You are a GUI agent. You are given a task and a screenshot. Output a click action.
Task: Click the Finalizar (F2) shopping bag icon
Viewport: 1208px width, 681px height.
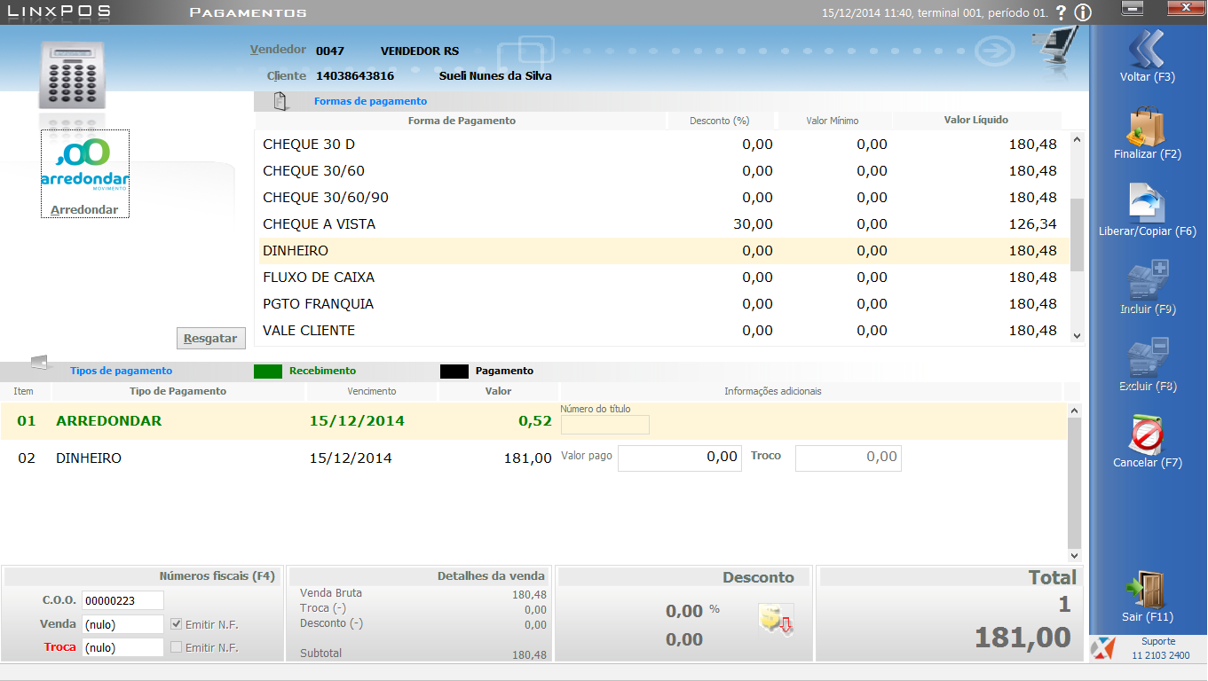point(1147,127)
